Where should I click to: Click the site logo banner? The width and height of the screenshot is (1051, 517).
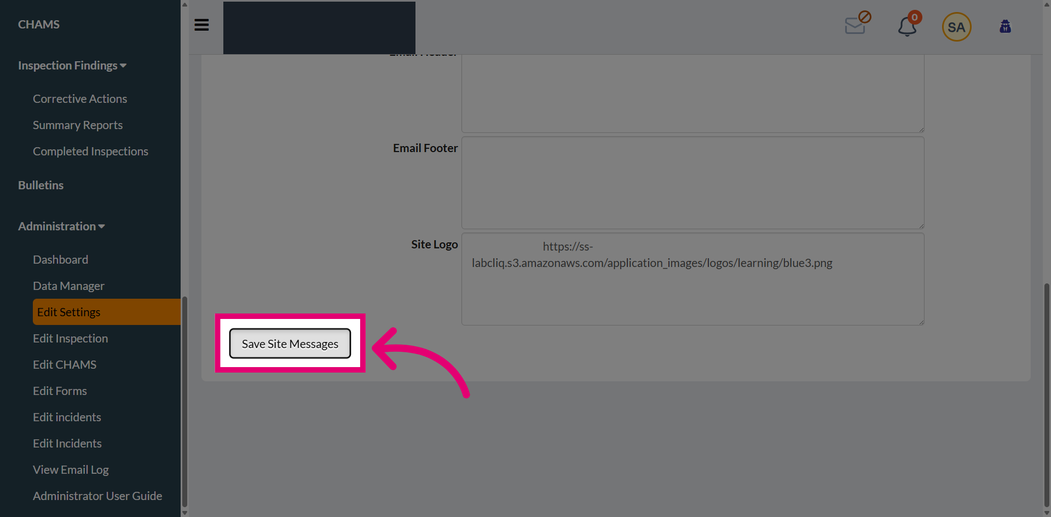pos(319,27)
